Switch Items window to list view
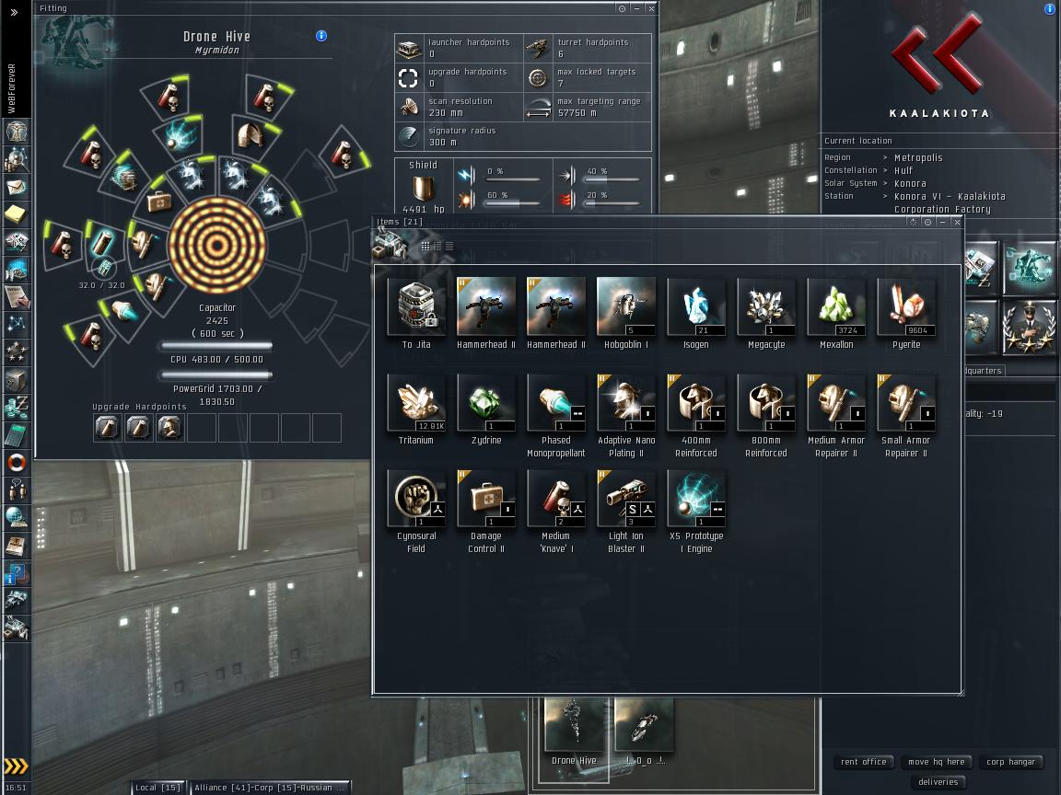 click(x=449, y=246)
